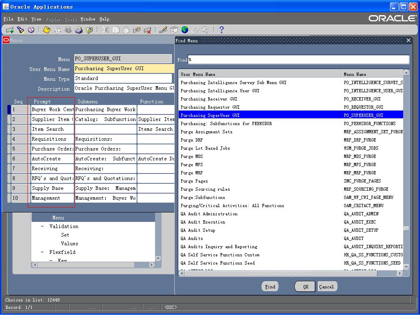
Task: Click the Delete record icon with red X
Action: pyautogui.click(x=147, y=30)
